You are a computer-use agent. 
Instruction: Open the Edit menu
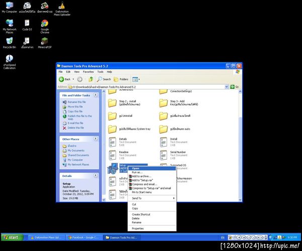tap(68, 72)
